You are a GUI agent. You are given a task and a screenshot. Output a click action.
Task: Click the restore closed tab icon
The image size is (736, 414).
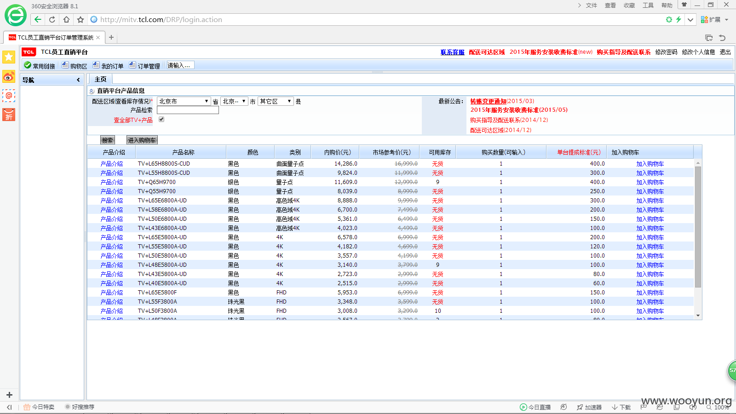click(722, 38)
